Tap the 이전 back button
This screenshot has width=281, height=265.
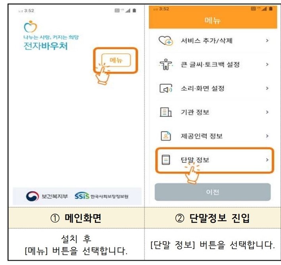213,192
